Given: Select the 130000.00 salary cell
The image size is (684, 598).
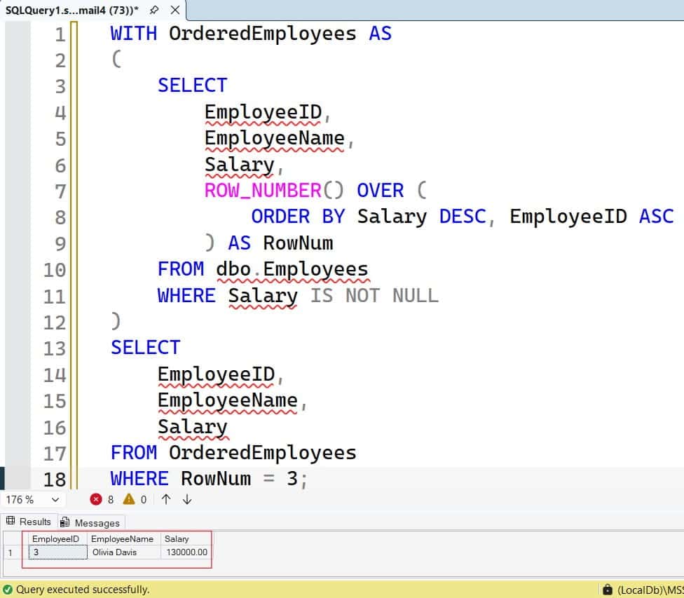Looking at the screenshot, I should (186, 552).
